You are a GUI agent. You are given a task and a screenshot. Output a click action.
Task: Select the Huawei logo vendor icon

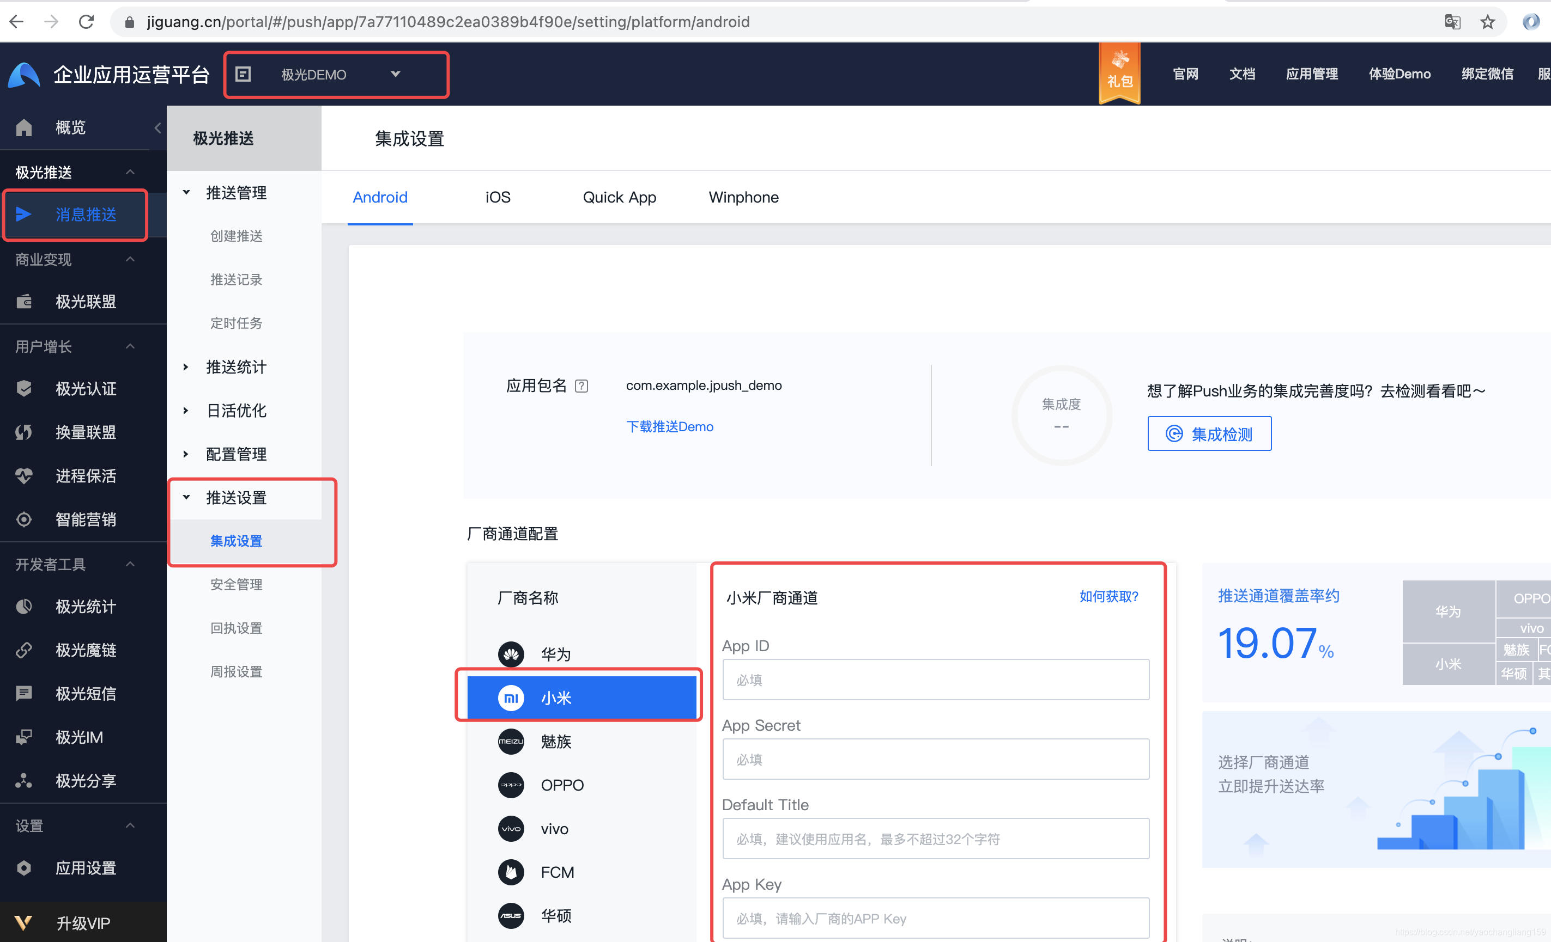point(511,654)
